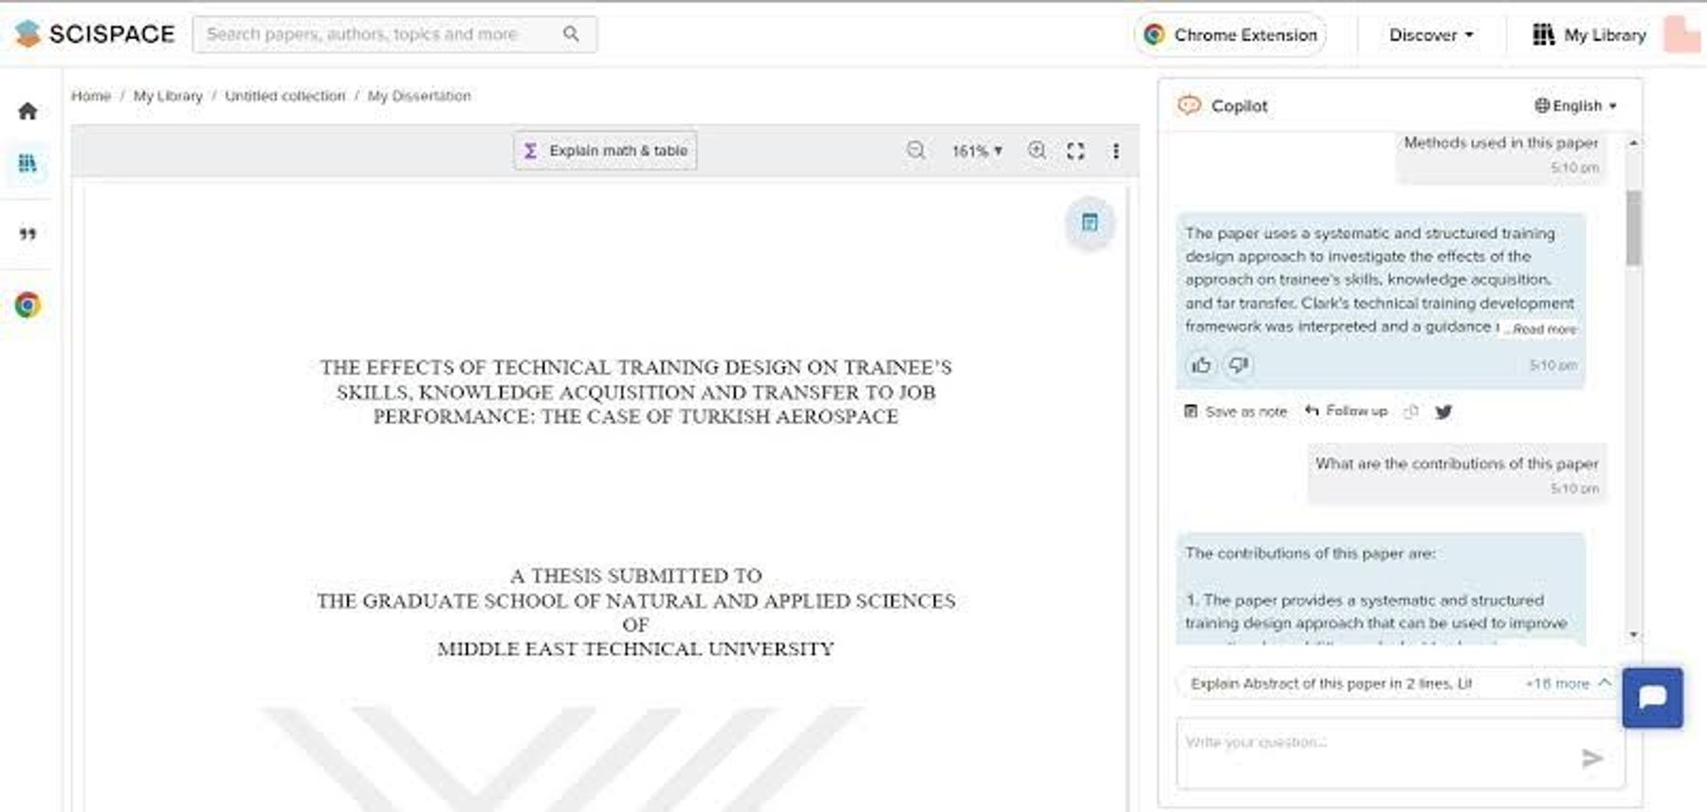Viewport: 1707px width, 812px height.
Task: Go to Home in the breadcrumb
Action: (x=91, y=96)
